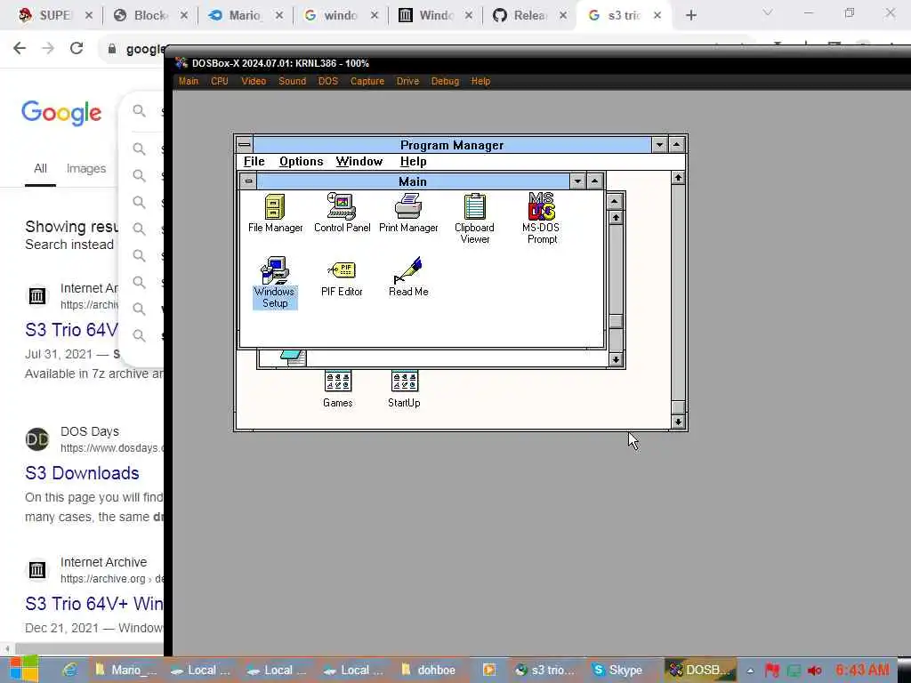911x683 pixels.
Task: Open Internet Explorer from taskbar
Action: (x=69, y=670)
